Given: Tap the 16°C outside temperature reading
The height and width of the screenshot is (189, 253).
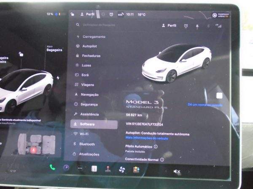Looking at the screenshot, I should coord(142,15).
